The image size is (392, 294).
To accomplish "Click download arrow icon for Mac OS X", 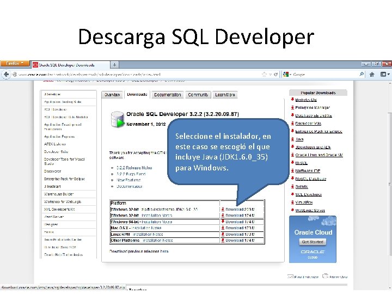I will [223, 228].
